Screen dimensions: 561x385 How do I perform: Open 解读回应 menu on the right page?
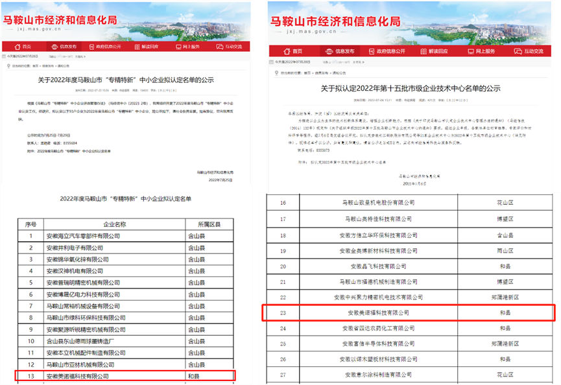(434, 51)
